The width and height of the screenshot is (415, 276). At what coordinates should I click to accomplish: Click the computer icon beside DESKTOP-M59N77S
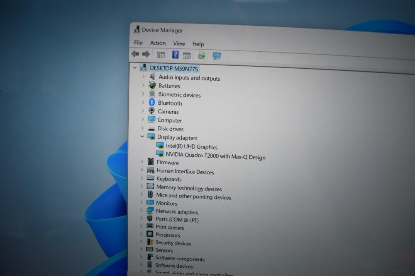pos(144,67)
